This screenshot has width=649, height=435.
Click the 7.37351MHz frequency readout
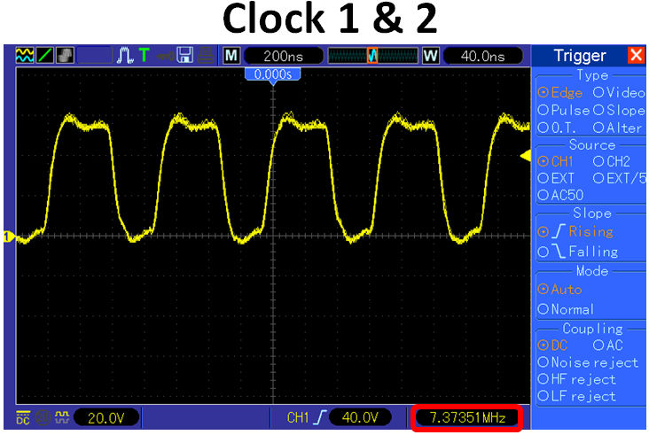[467, 417]
